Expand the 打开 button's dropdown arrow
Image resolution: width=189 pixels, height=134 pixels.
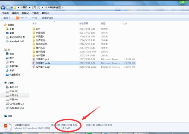[26, 18]
